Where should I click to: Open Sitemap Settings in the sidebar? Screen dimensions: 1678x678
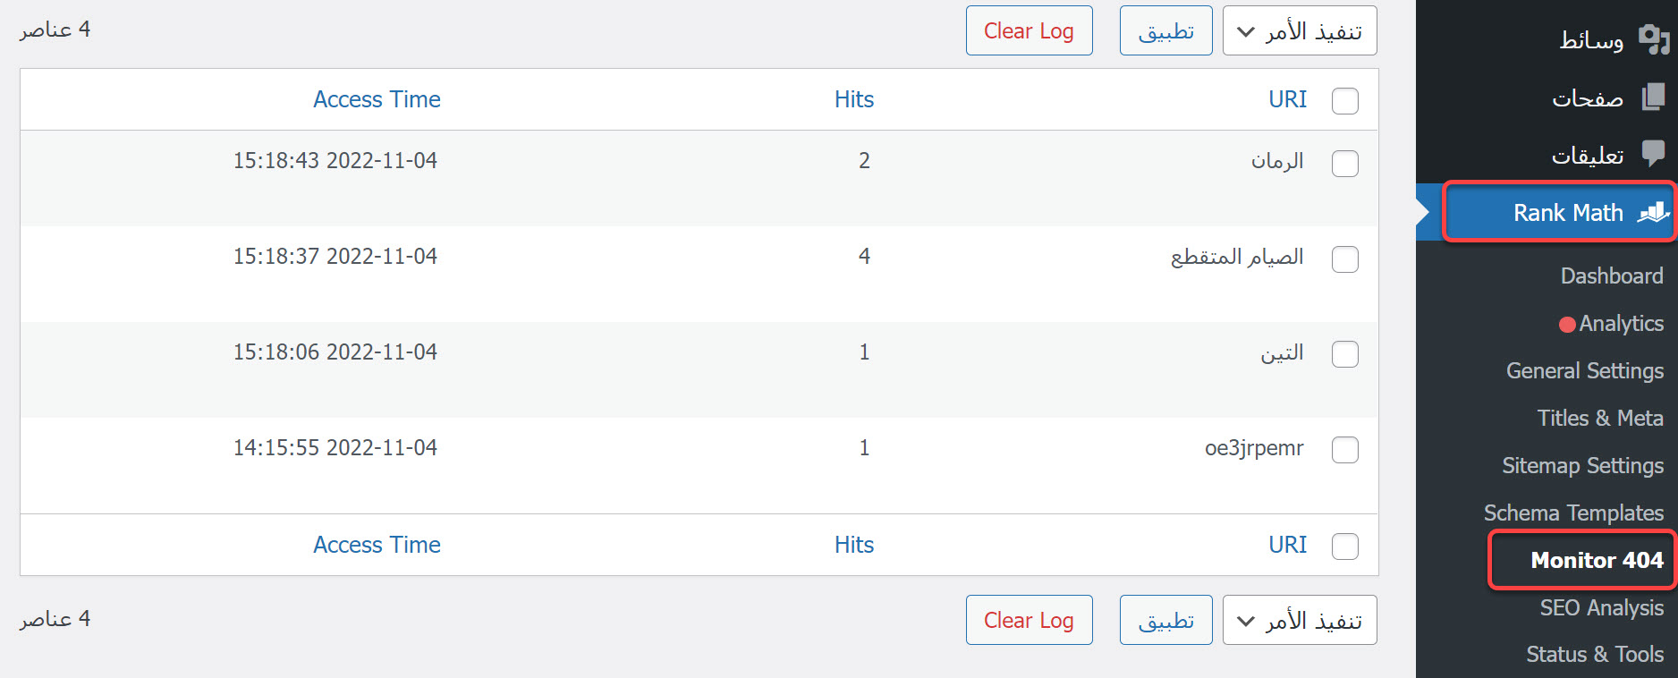point(1582,466)
